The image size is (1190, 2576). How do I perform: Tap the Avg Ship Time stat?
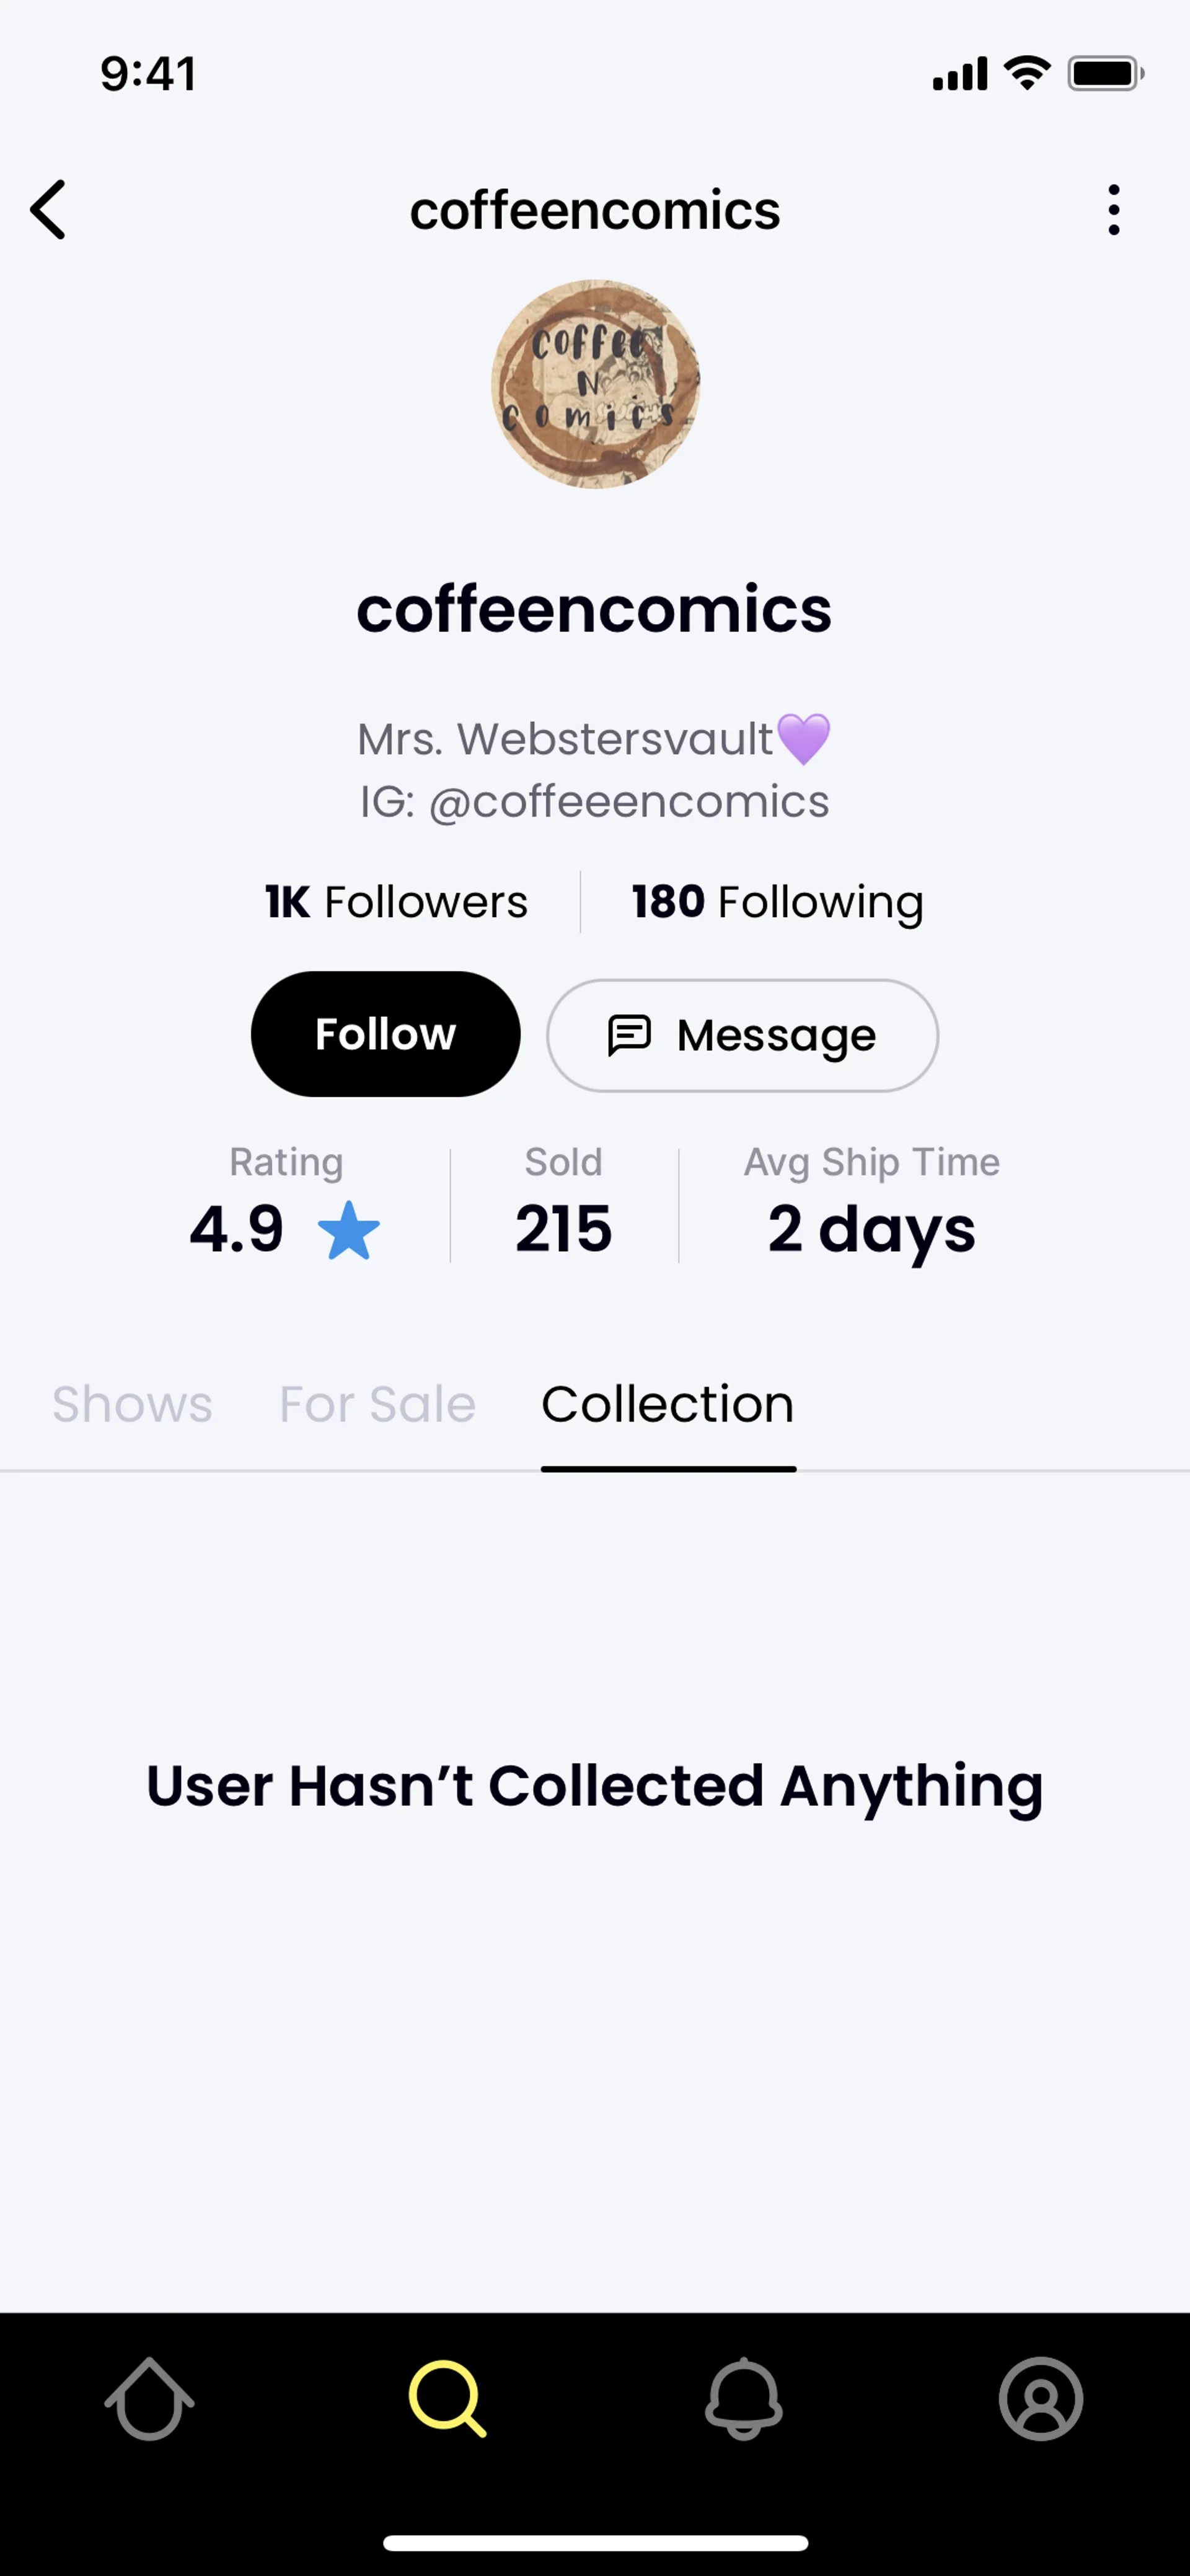871,1206
